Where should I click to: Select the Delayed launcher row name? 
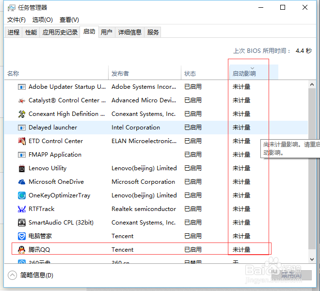(x=53, y=128)
